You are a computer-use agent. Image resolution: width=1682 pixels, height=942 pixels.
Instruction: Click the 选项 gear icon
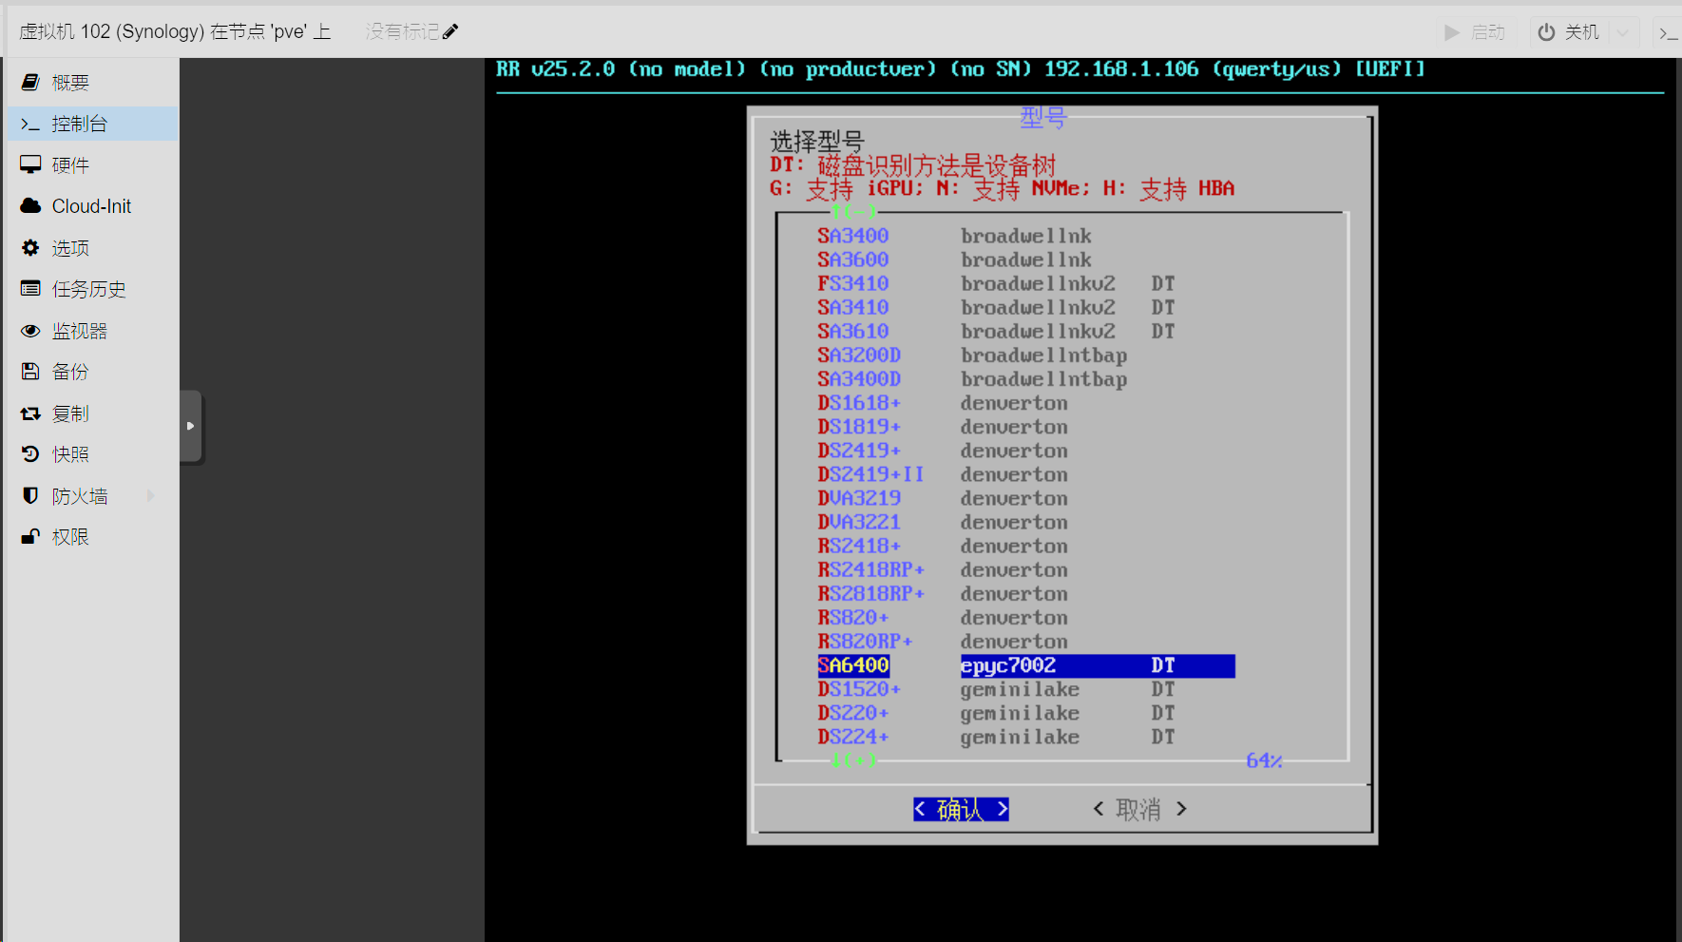click(x=30, y=248)
